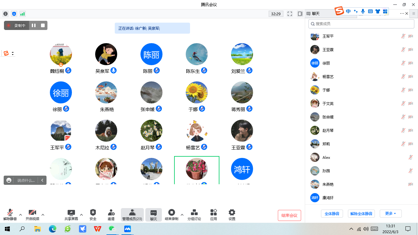Open the 更多 dropdown menu
This screenshot has width=418, height=235.
390,213
